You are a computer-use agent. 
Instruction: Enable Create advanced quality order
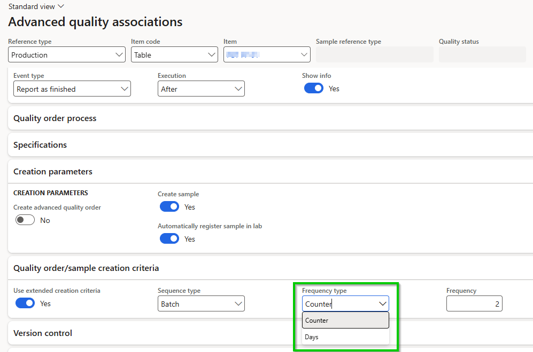[x=25, y=219]
